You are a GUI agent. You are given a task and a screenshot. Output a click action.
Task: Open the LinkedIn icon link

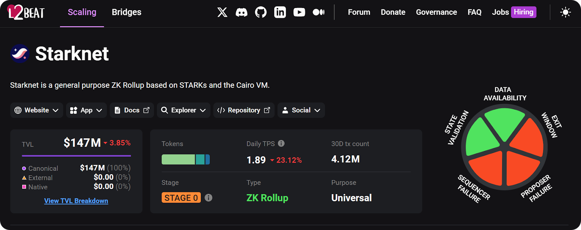click(x=280, y=12)
